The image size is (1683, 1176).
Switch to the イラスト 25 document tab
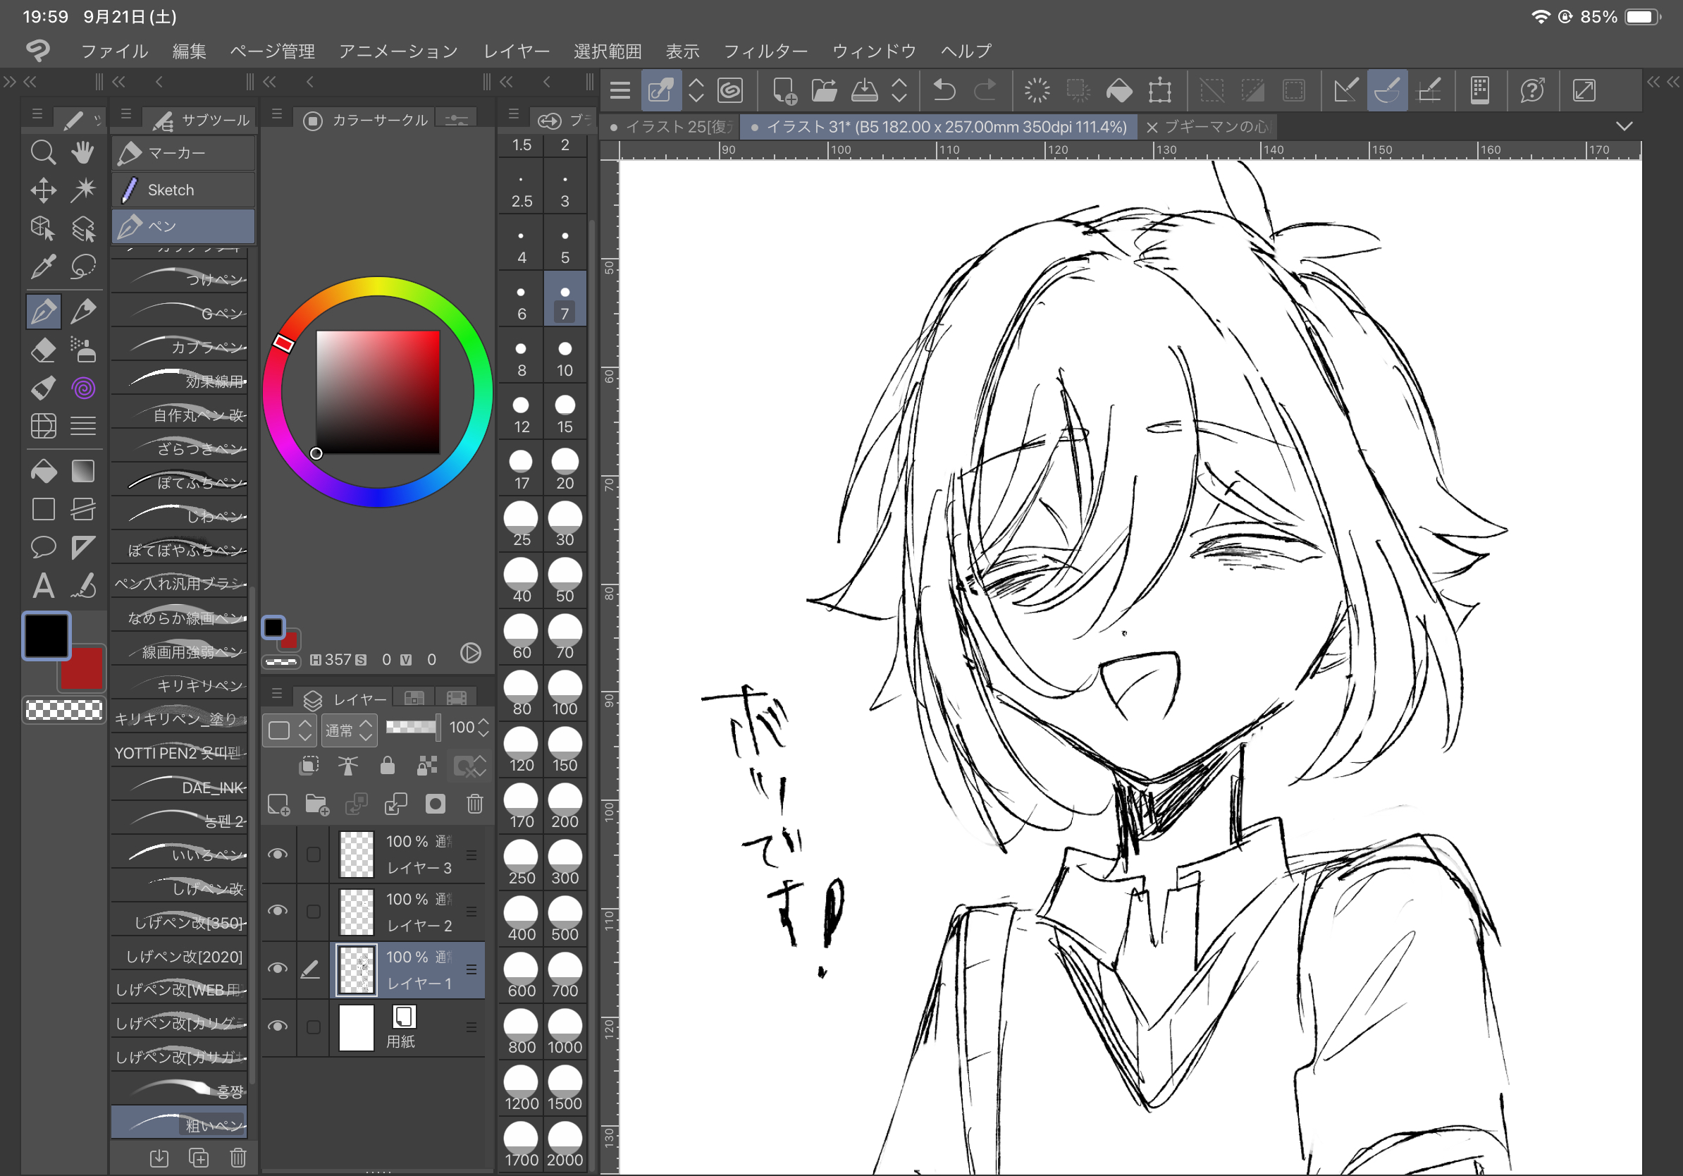670,127
